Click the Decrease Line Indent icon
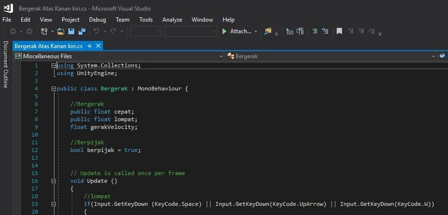The image size is (448, 215). [x=290, y=31]
